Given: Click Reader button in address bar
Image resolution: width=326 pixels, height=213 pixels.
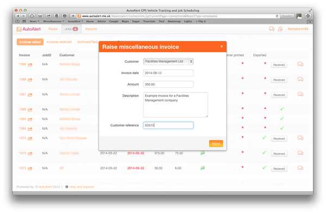Looking at the screenshot, I should (x=287, y=16).
